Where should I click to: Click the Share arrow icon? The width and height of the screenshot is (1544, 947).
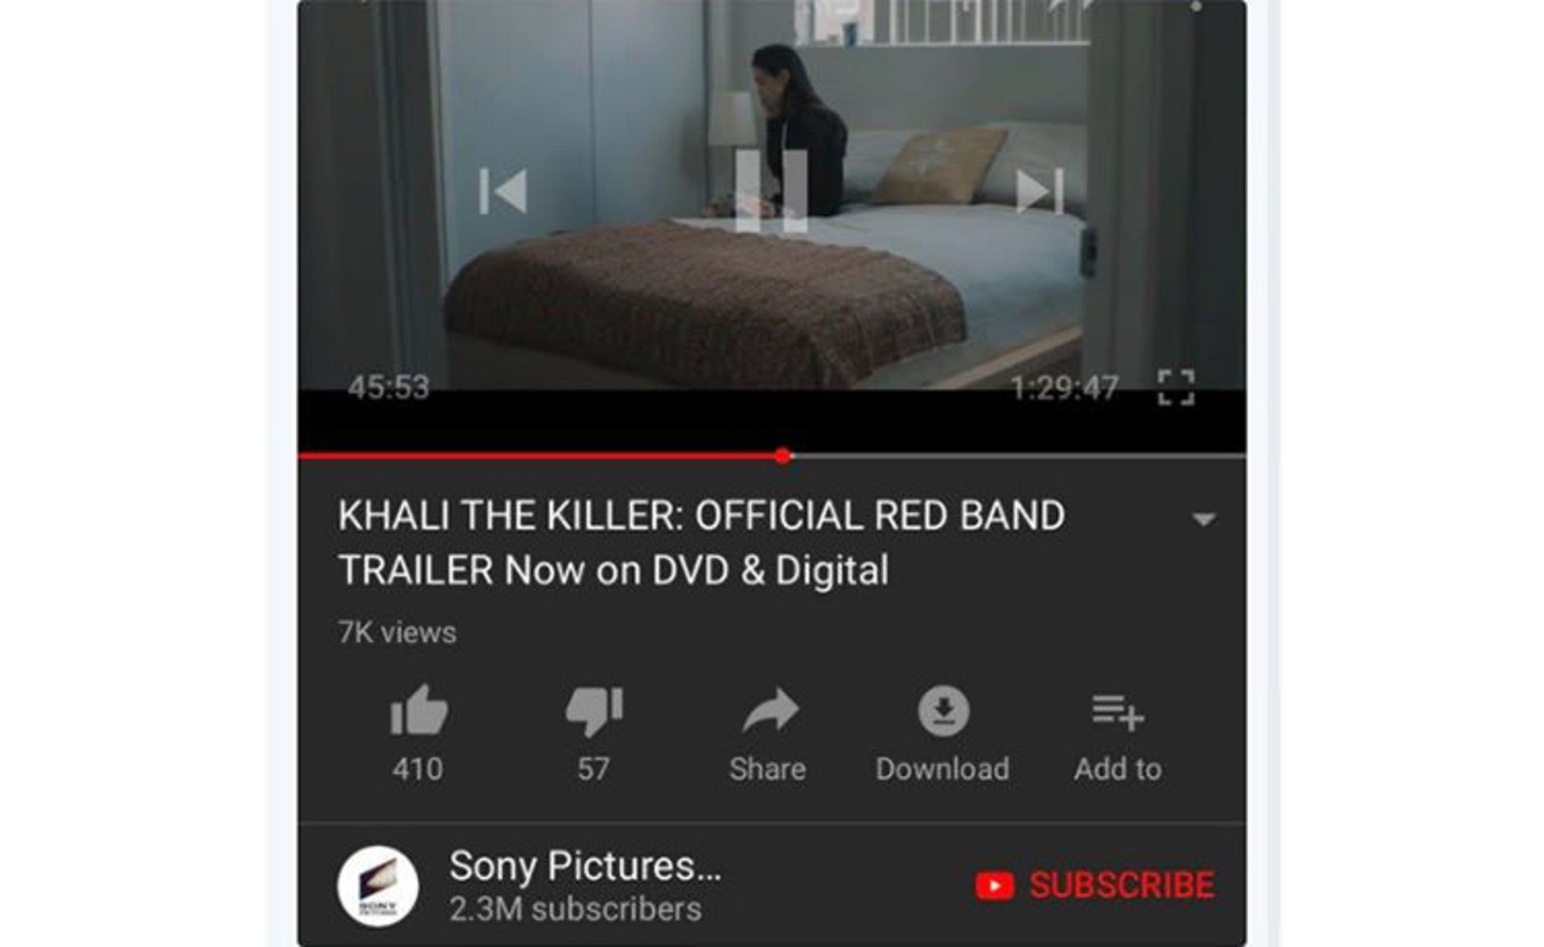[770, 711]
